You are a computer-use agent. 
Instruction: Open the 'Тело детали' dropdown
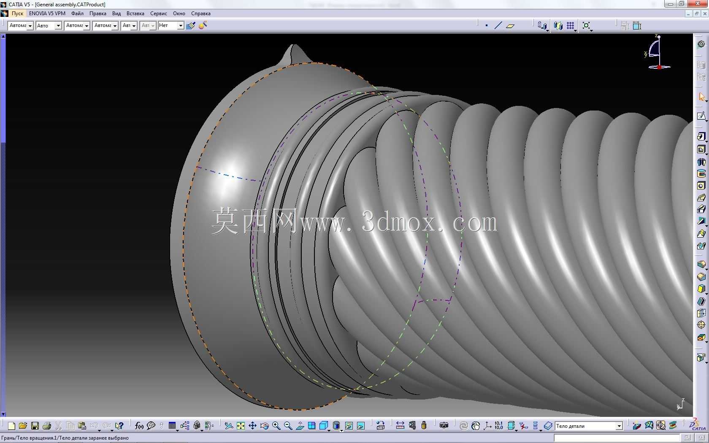(619, 426)
